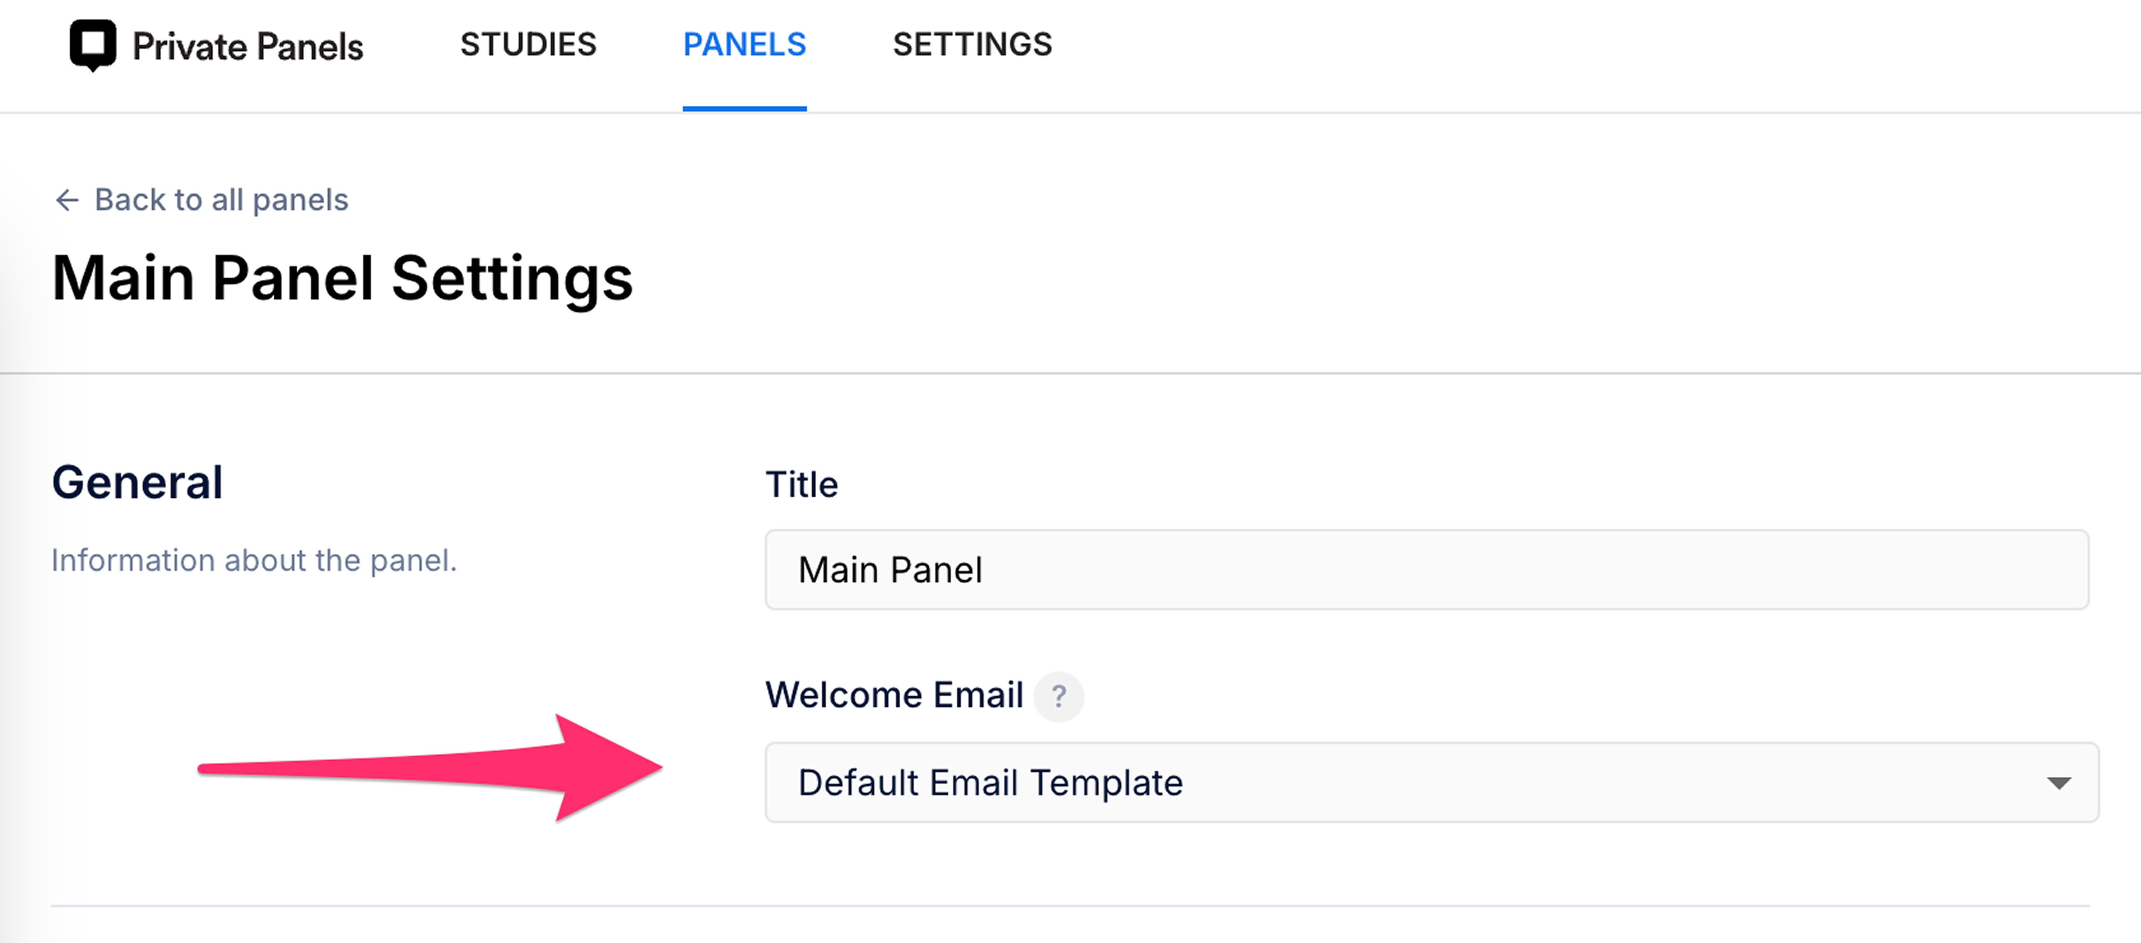Expand the Welcome Email template dropdown

[x=1431, y=783]
